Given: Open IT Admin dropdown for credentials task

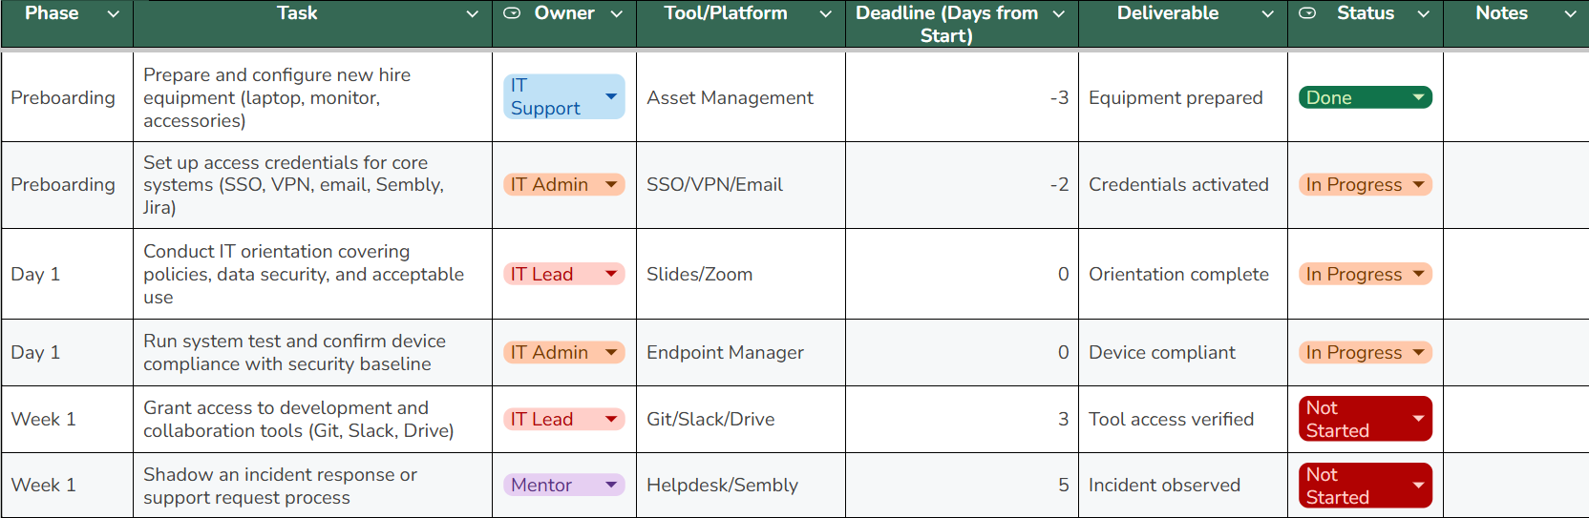Looking at the screenshot, I should pos(610,184).
